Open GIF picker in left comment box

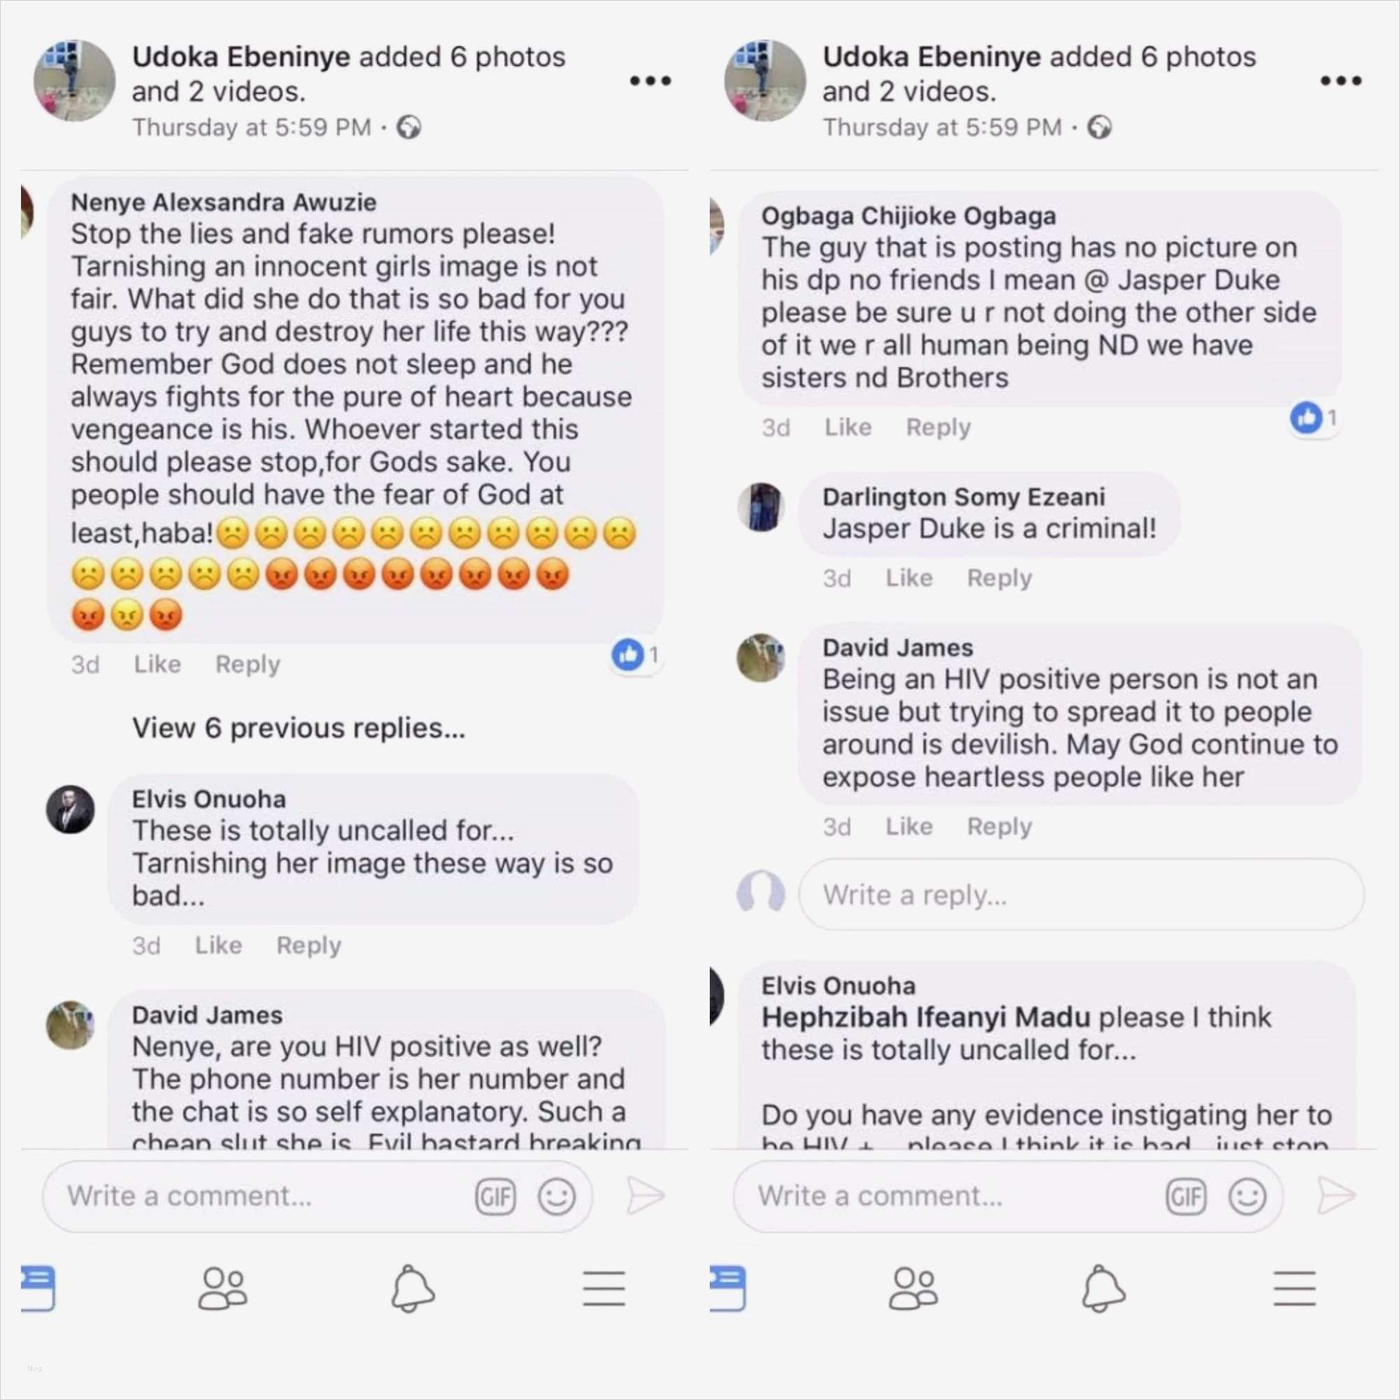click(x=496, y=1196)
